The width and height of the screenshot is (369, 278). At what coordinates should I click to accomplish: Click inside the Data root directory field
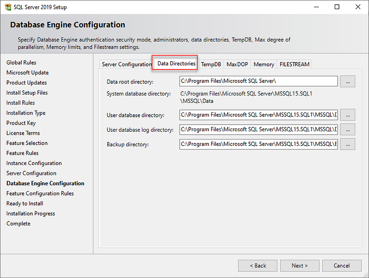tap(258, 81)
